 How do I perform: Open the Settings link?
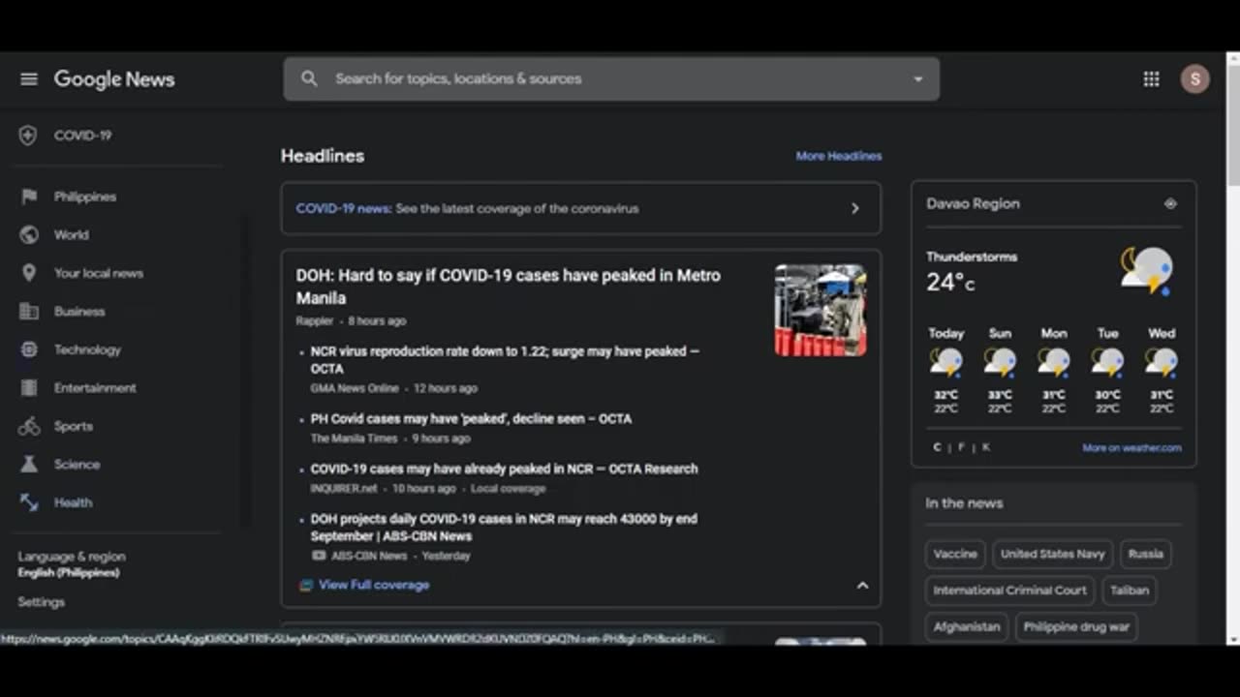[x=41, y=602]
